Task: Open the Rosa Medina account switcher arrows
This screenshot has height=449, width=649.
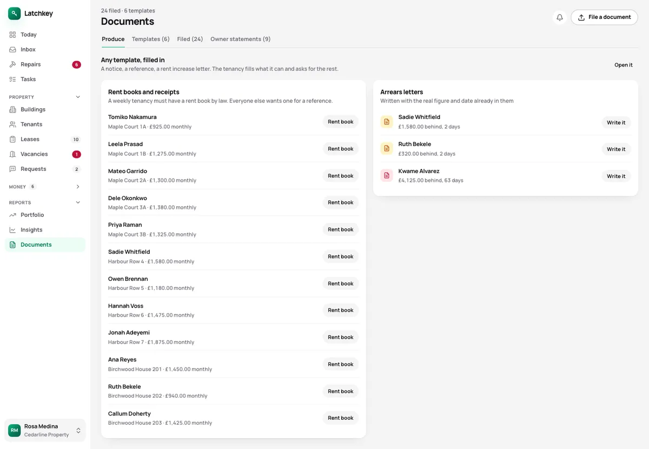Action: [78, 431]
